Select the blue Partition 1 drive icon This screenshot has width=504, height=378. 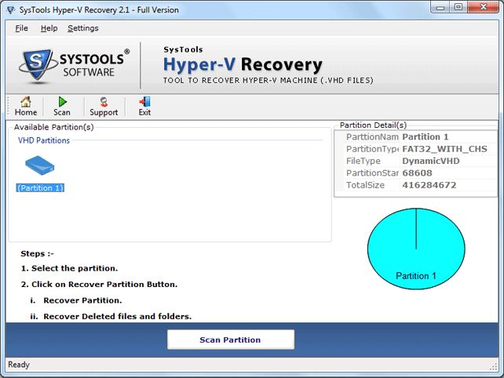tap(39, 165)
